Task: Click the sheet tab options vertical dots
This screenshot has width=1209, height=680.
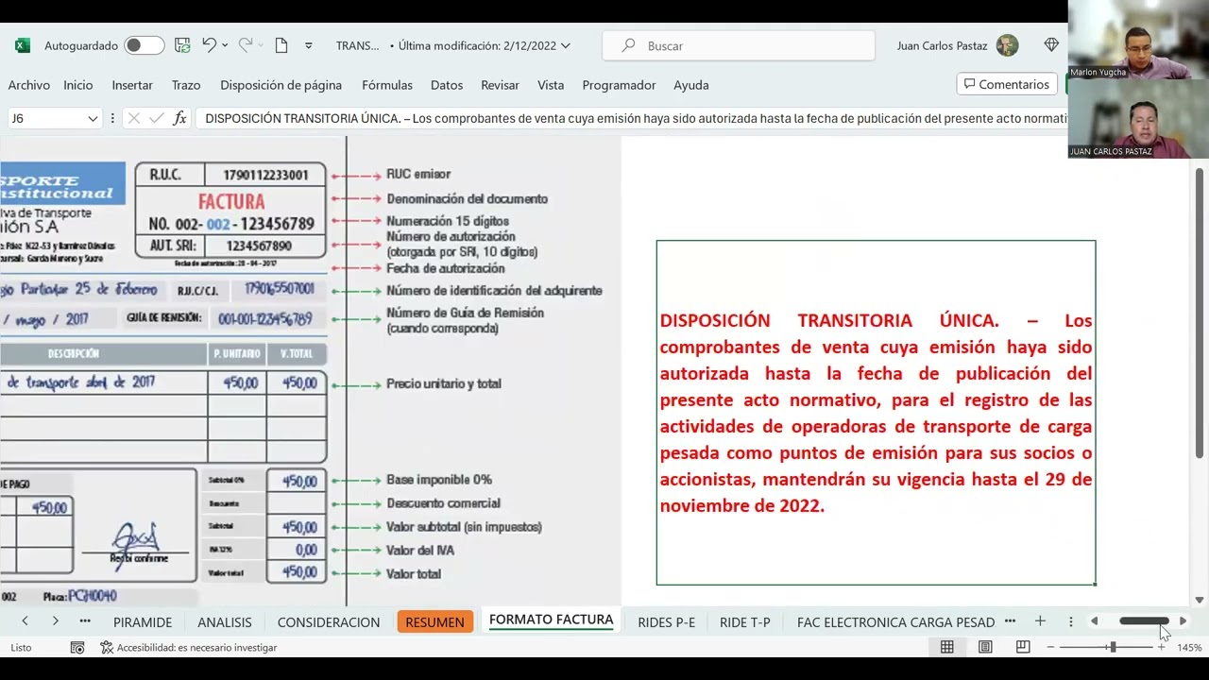Action: (x=1070, y=621)
